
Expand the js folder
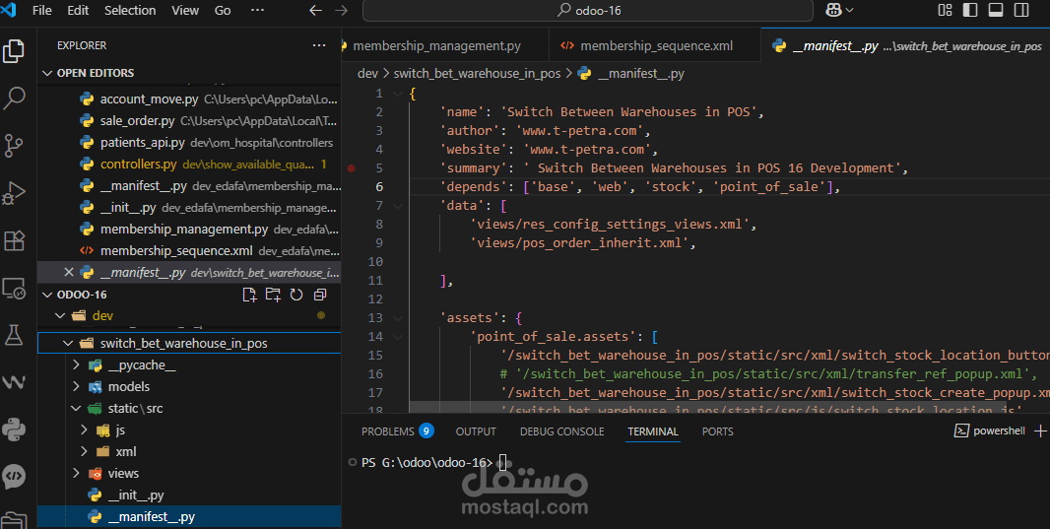[84, 430]
